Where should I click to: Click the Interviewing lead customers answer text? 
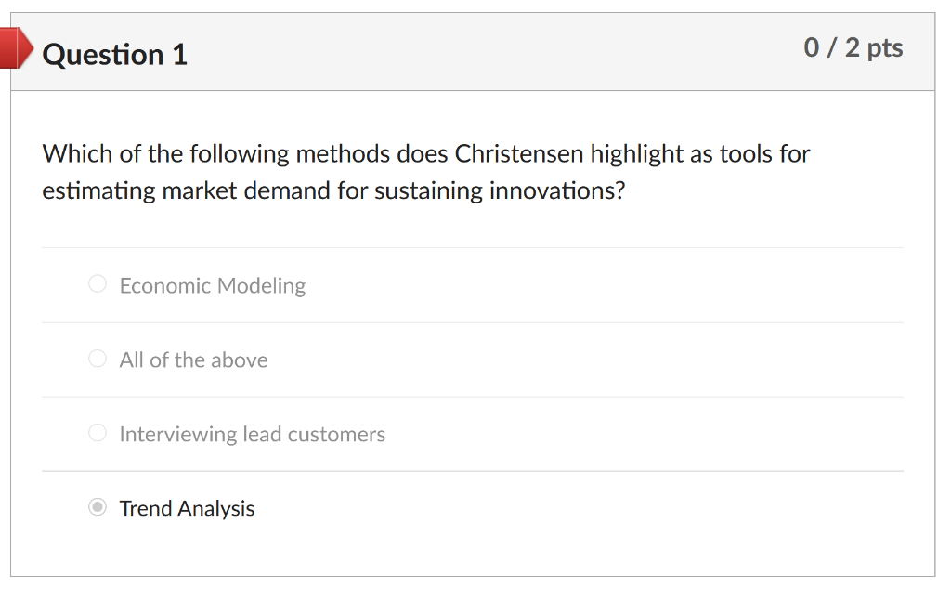(252, 434)
